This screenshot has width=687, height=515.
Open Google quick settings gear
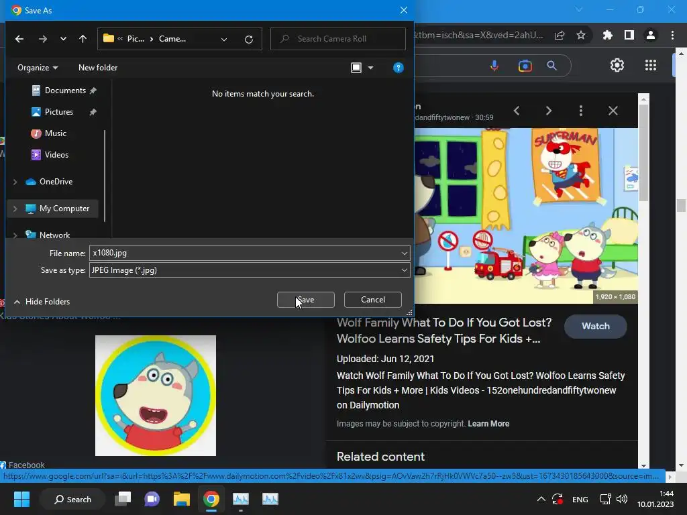pos(617,65)
